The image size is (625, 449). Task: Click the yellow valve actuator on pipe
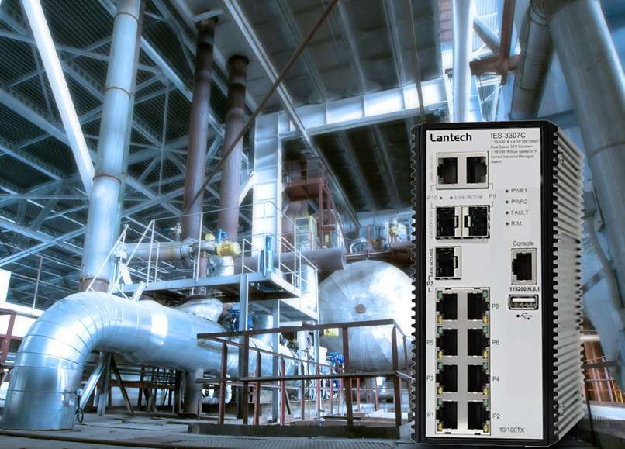tap(227, 248)
